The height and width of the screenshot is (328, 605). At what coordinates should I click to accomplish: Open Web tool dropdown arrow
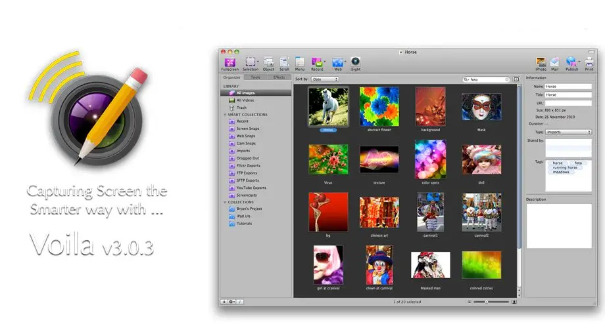[345, 62]
